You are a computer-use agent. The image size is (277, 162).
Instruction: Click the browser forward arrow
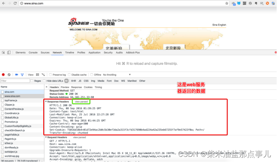tap(9, 3)
